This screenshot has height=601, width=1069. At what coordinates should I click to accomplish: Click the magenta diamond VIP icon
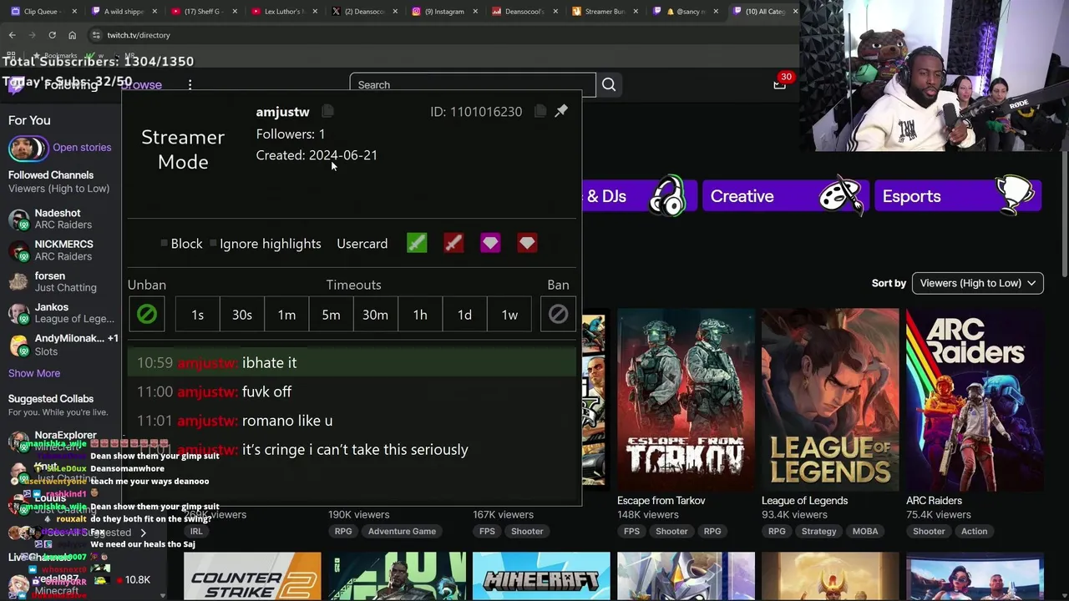[x=490, y=243]
